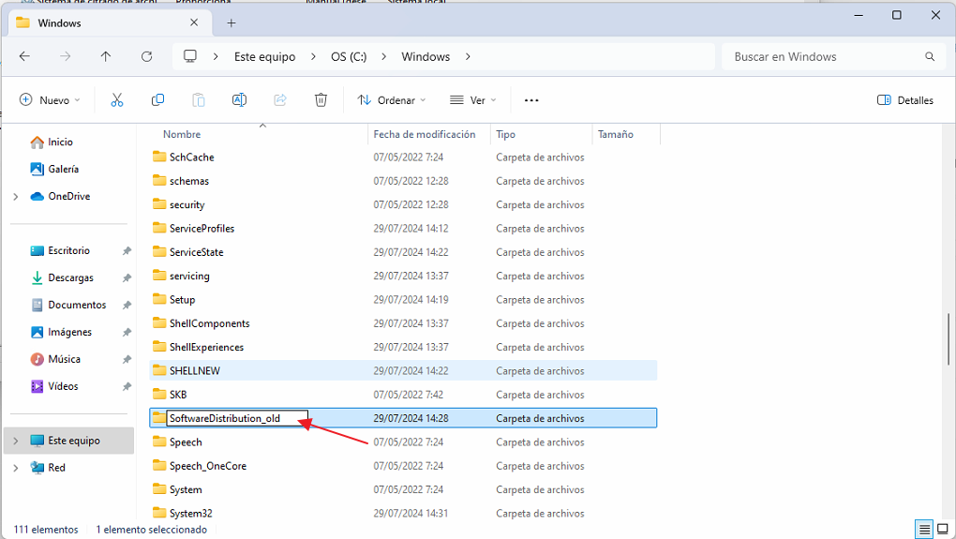Select the servicing folder
The width and height of the screenshot is (956, 539).
(403, 277)
